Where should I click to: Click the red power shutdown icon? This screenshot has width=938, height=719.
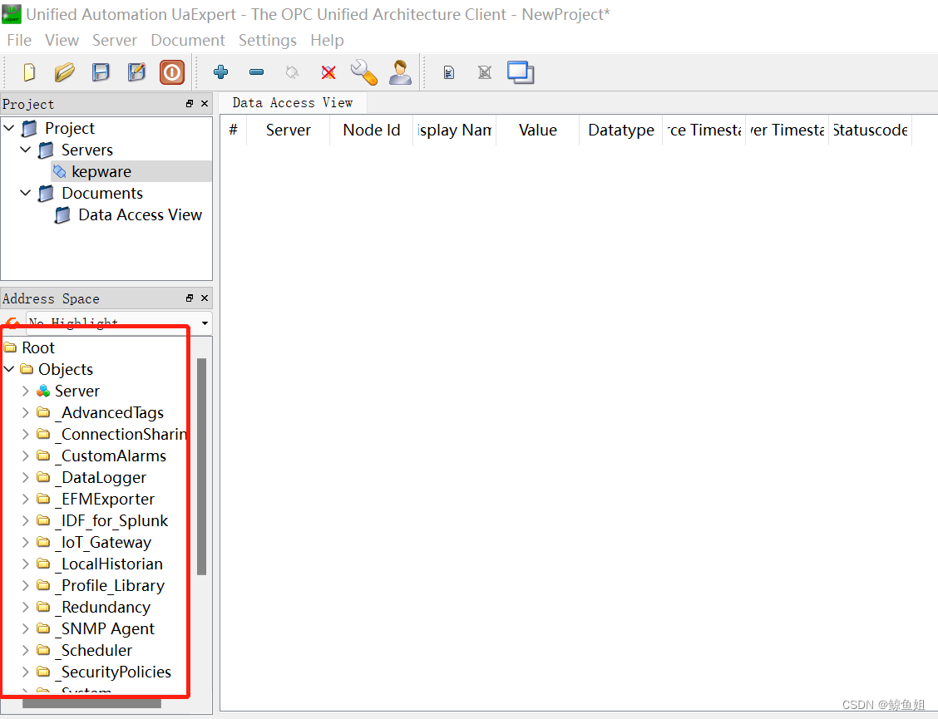click(x=171, y=72)
